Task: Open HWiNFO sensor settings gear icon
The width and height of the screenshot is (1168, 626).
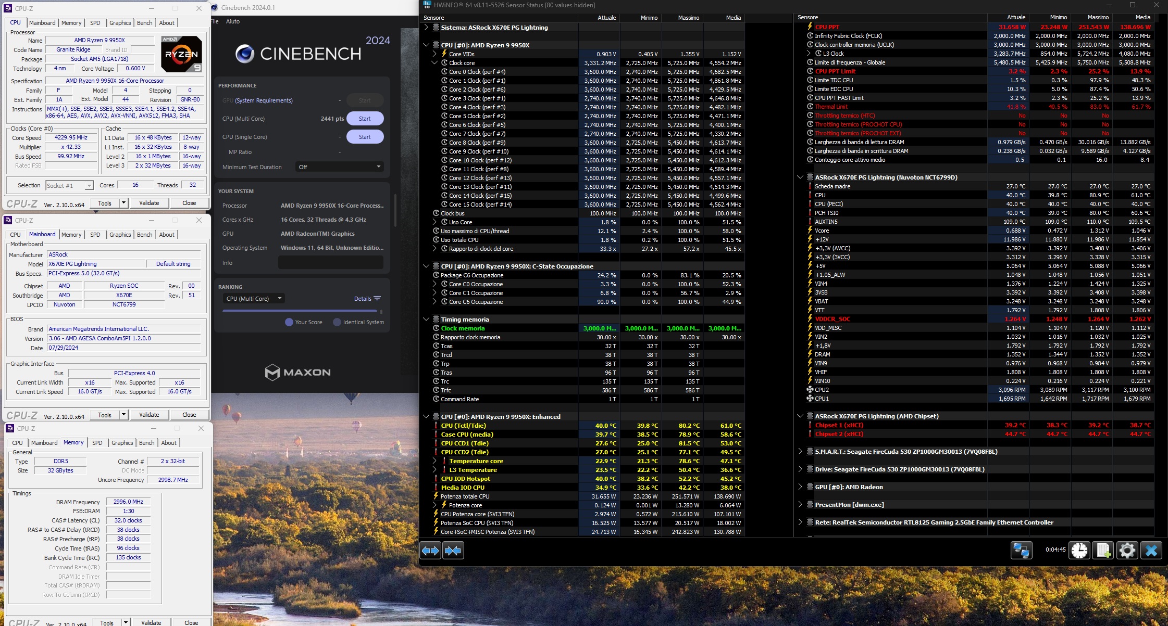Action: point(1127,550)
